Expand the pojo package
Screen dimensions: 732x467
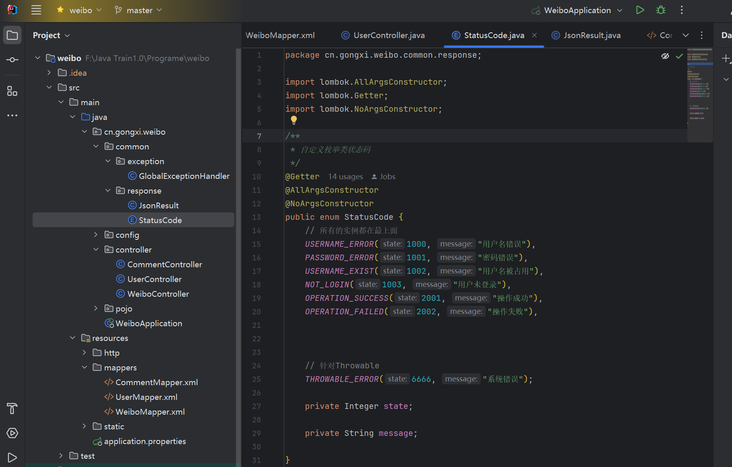(95, 308)
